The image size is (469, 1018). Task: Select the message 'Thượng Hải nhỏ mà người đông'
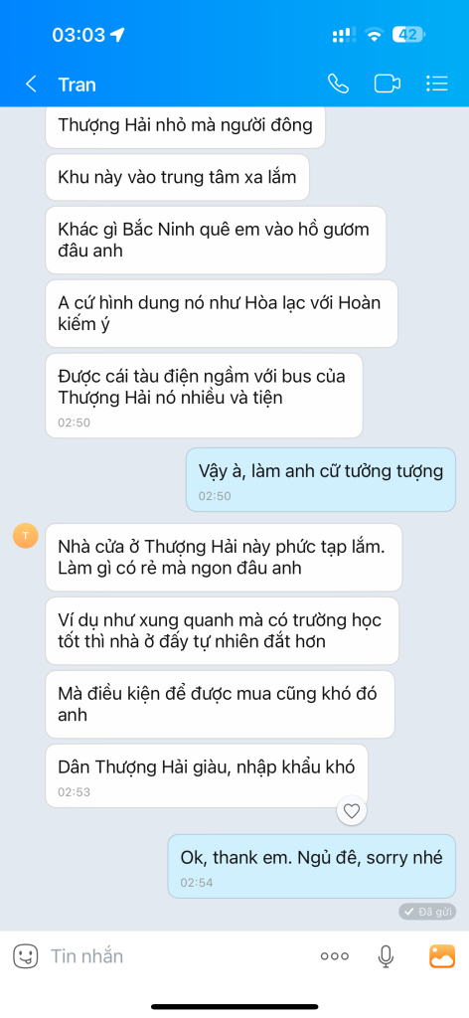(185, 126)
